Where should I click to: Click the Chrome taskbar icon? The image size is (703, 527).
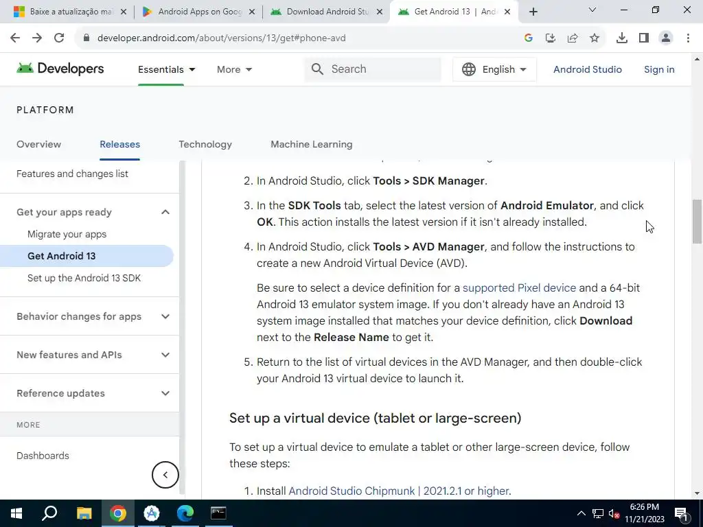point(118,513)
